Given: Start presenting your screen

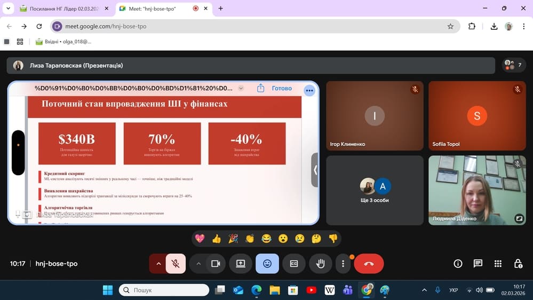Looking at the screenshot, I should 241,264.
